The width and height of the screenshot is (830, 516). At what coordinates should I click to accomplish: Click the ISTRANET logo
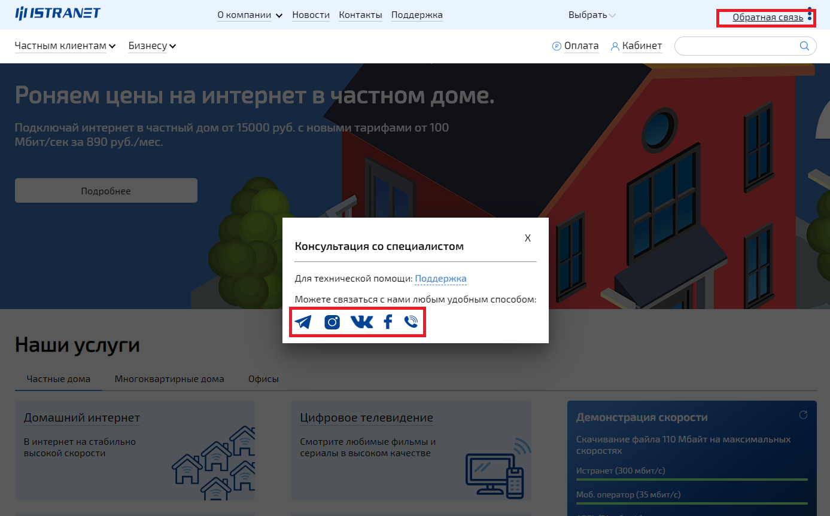(58, 14)
